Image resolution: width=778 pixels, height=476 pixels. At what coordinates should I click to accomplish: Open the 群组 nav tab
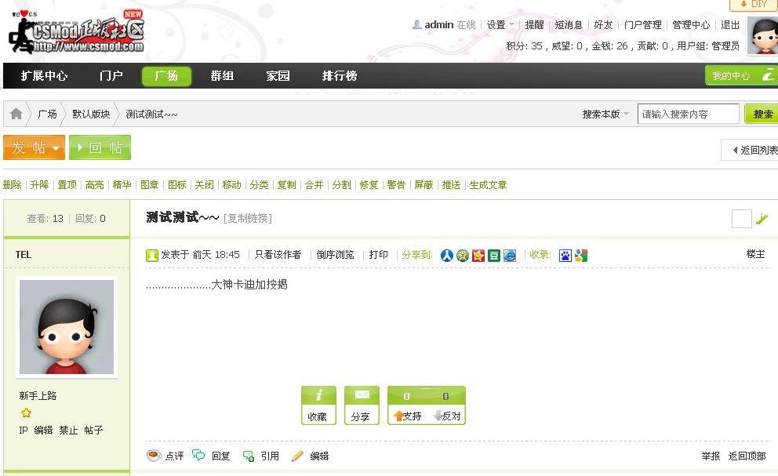222,75
